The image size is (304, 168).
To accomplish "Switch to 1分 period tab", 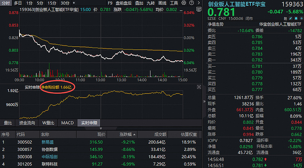I will pos(30,3).
